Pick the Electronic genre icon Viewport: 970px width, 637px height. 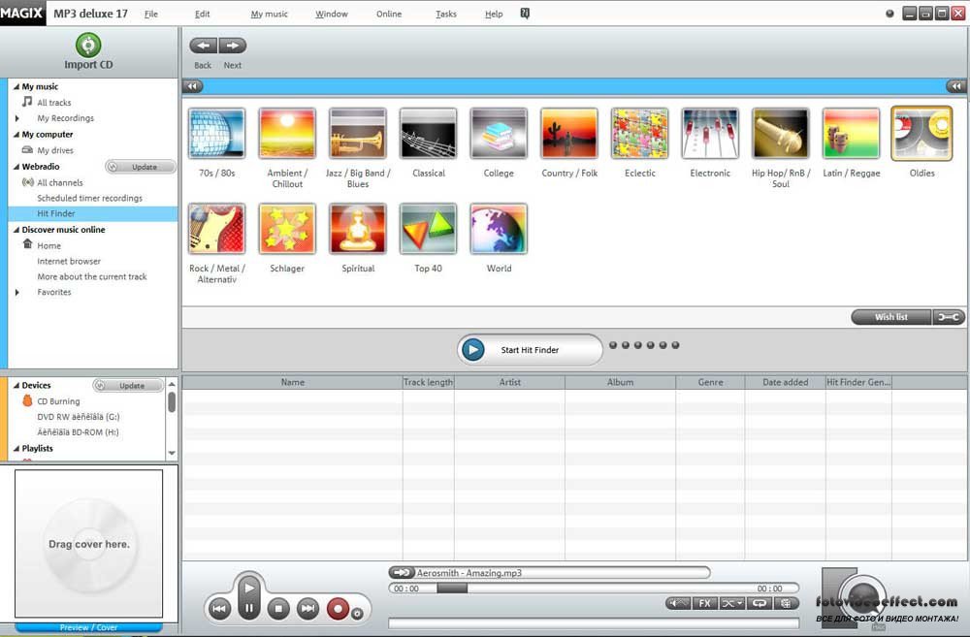click(x=710, y=134)
